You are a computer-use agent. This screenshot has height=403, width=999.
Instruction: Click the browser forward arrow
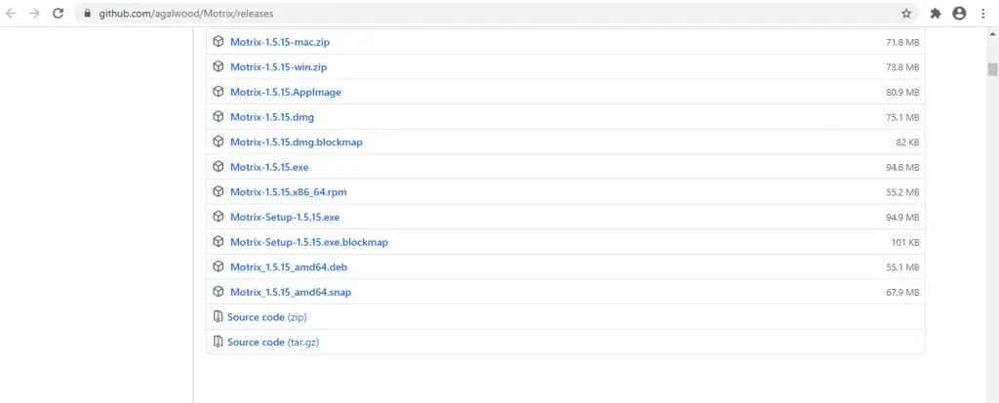tap(35, 14)
